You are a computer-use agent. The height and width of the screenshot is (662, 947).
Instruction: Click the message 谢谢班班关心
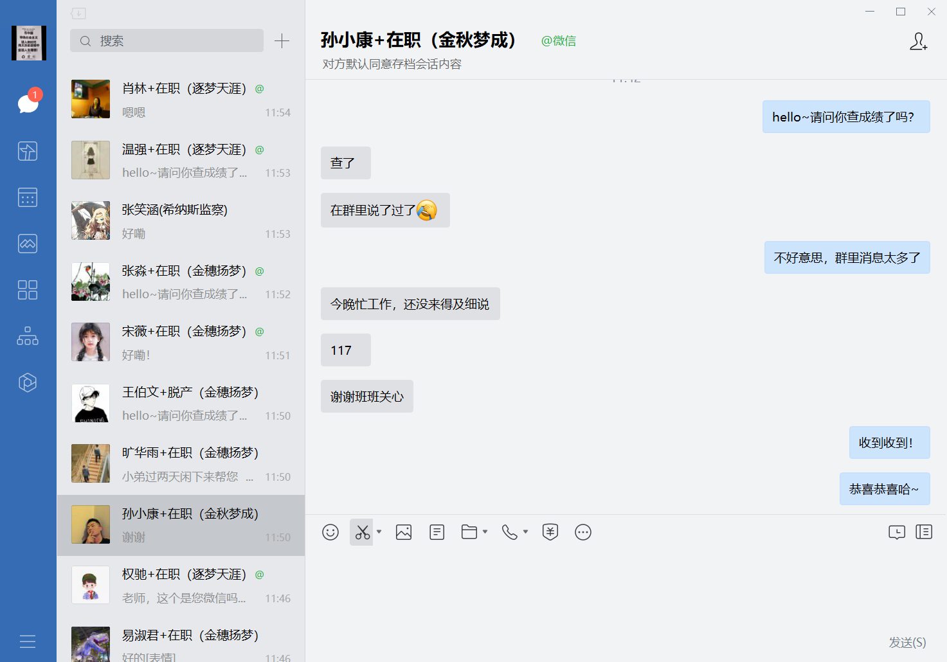coord(367,397)
